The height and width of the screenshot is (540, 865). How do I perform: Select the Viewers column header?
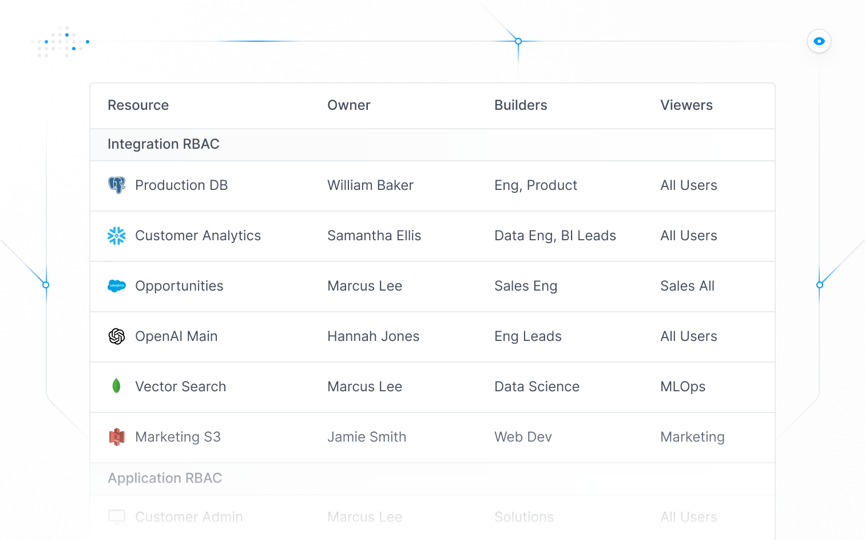tap(687, 105)
